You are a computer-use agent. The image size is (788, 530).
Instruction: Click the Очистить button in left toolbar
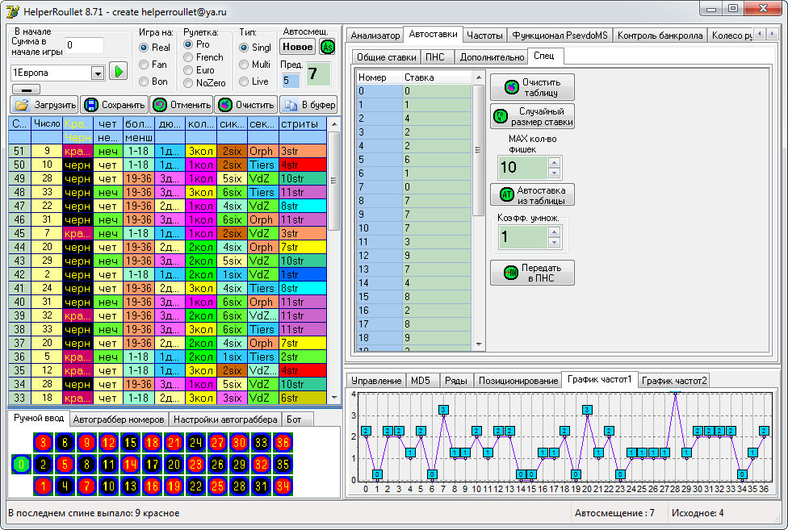[x=245, y=105]
